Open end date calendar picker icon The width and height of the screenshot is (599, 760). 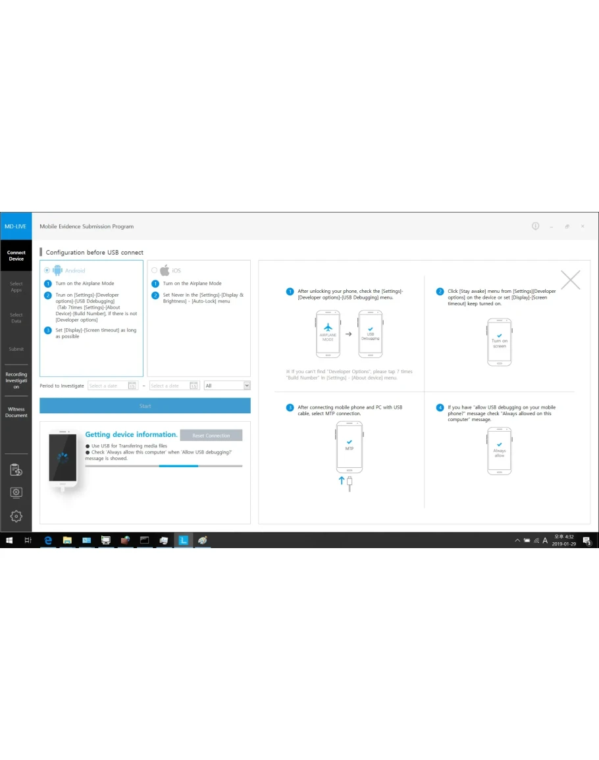194,386
